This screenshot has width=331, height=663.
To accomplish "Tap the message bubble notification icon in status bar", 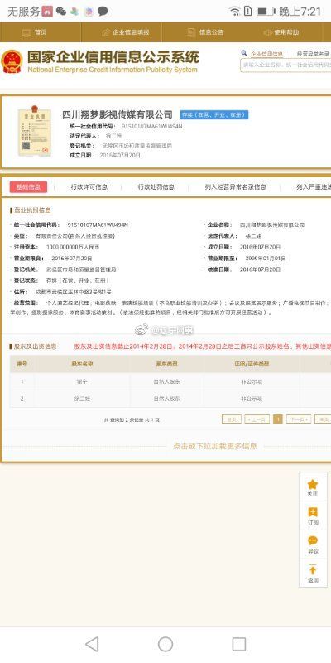I will click(103, 12).
